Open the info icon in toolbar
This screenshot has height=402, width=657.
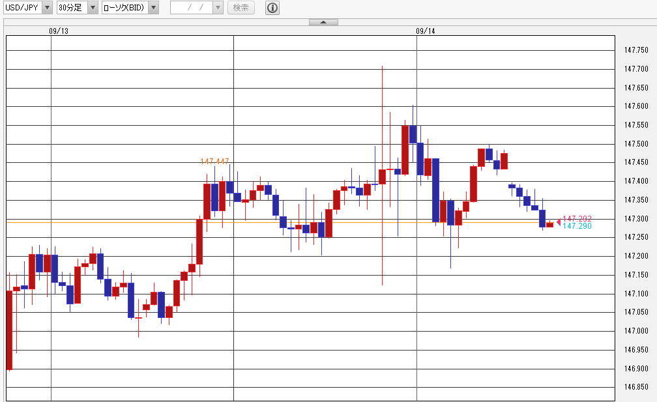coord(272,8)
